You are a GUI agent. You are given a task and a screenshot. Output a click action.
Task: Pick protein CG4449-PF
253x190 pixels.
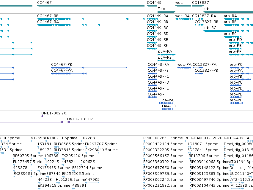(x=153, y=97)
